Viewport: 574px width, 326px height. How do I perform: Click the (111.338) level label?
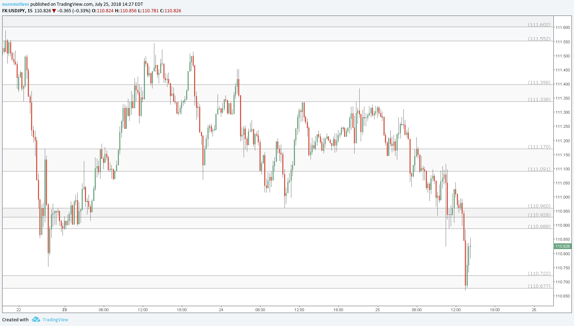point(539,99)
